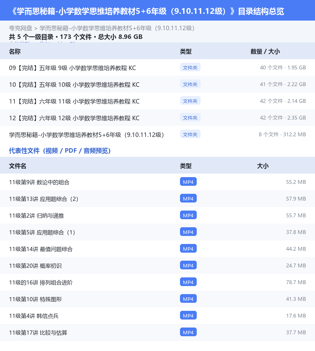Select file 11级第9讲 数论中的组合
This screenshot has height=351, width=315.
tap(39, 182)
